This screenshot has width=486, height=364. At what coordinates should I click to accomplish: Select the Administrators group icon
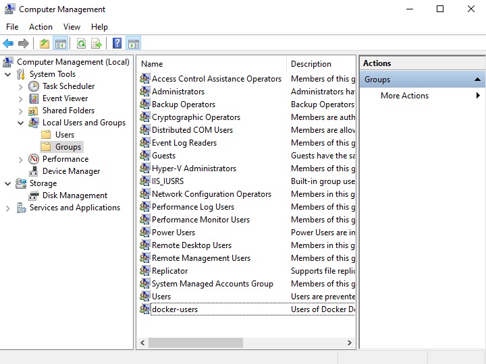click(x=145, y=92)
